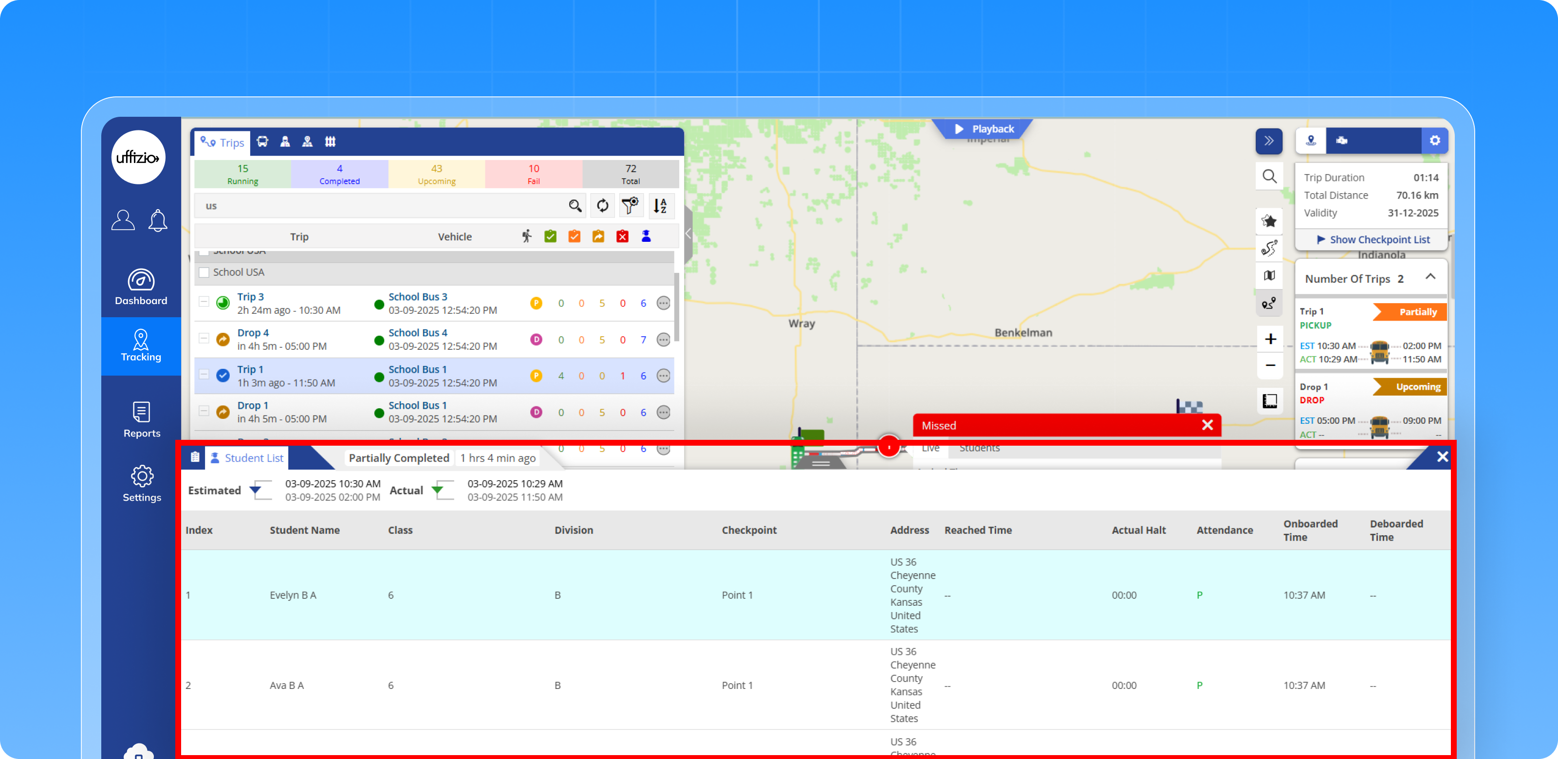
Task: Open the user profile icon in the sidebar
Action: 123,220
